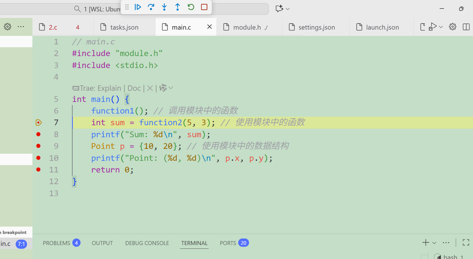Click the function2 call on line 7

[x=161, y=122]
